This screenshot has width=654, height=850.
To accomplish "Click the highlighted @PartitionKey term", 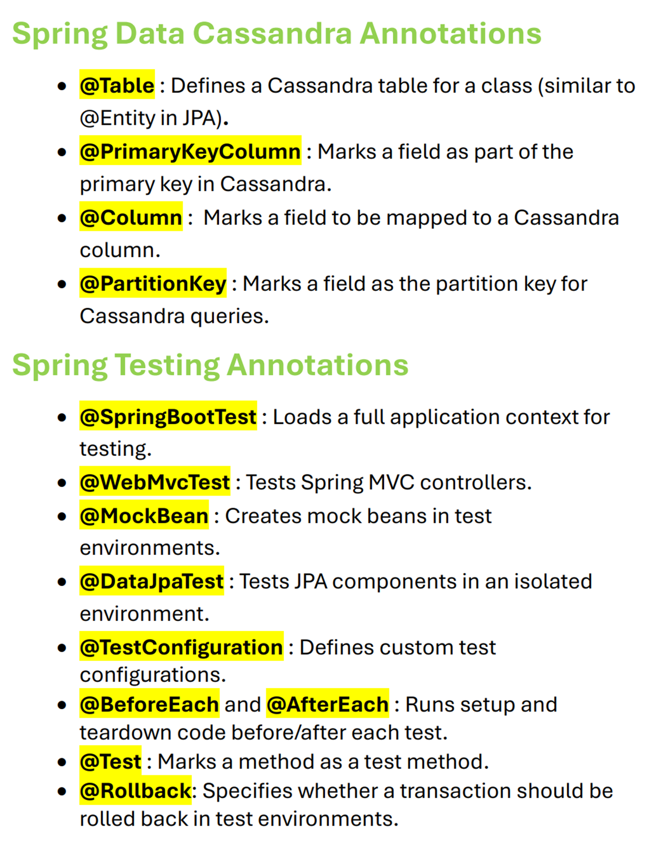I will [x=153, y=284].
